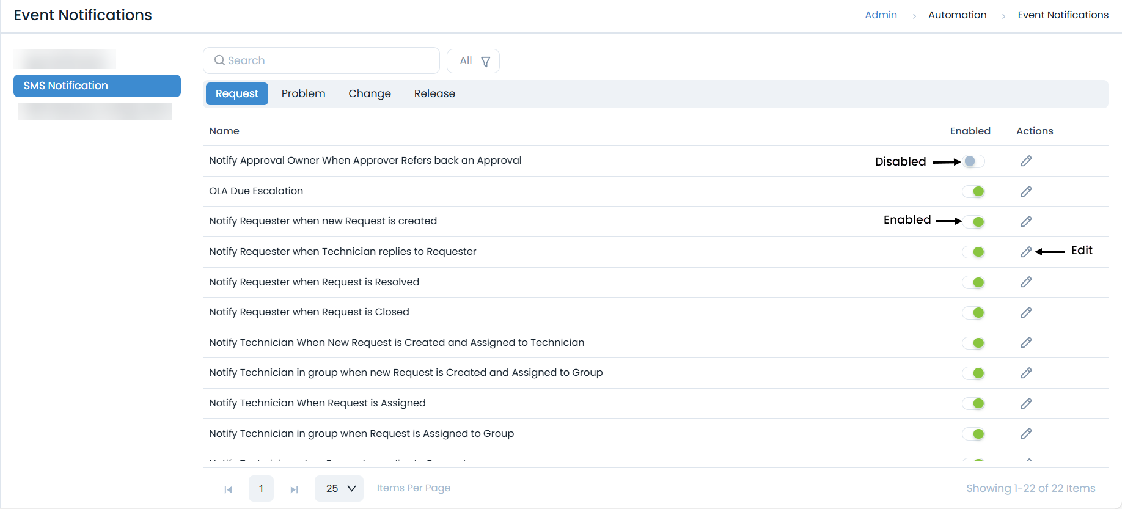Viewport: 1122px width, 509px height.
Task: Toggle 'Notify Requester when Technician replies to Requester'
Action: pyautogui.click(x=974, y=252)
